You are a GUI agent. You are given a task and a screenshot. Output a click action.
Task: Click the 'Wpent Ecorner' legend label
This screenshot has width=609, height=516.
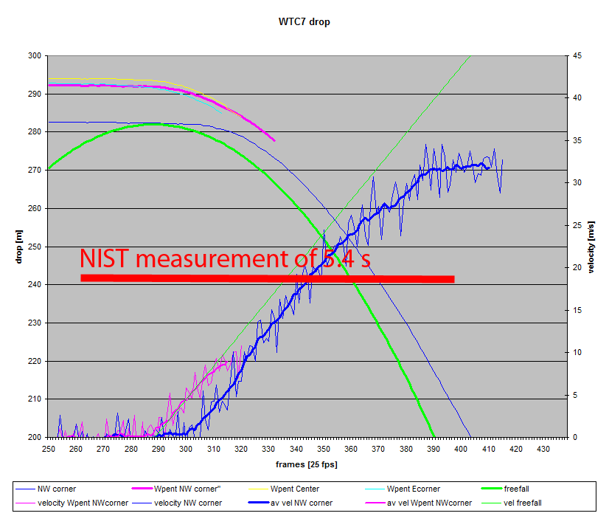click(415, 489)
